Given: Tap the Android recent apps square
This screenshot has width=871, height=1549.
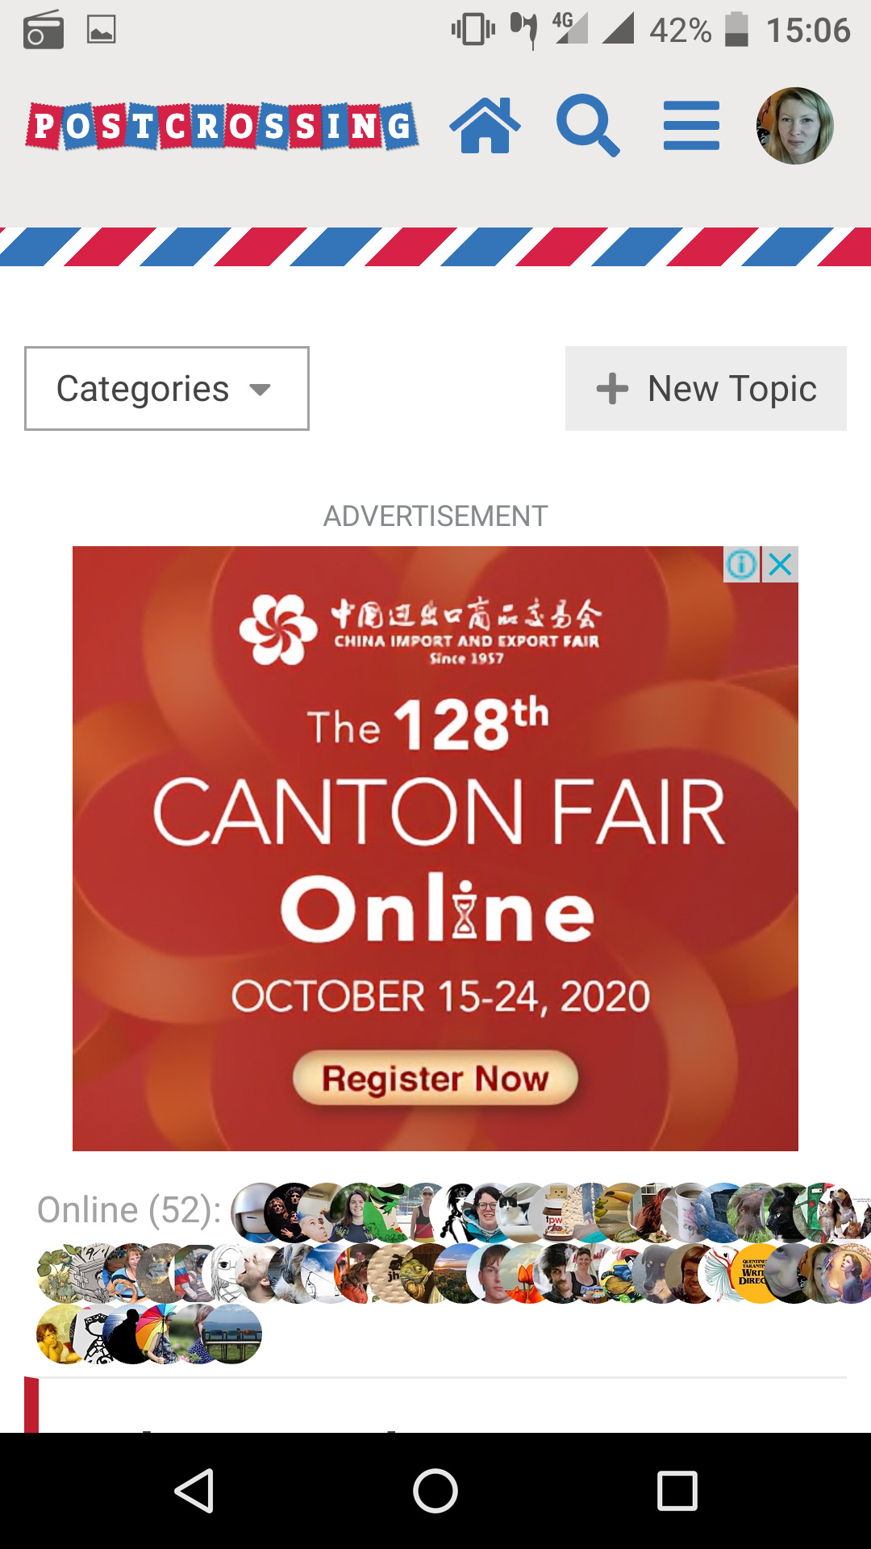Looking at the screenshot, I should pyautogui.click(x=677, y=1491).
